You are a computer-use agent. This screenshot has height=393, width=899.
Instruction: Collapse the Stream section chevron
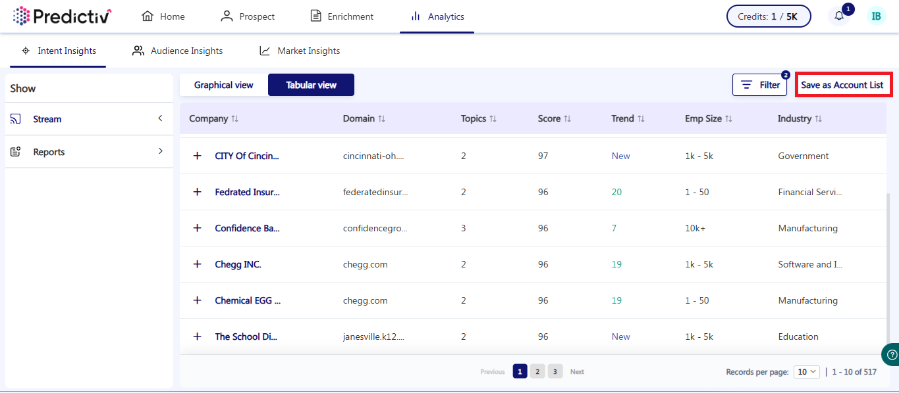pyautogui.click(x=160, y=118)
